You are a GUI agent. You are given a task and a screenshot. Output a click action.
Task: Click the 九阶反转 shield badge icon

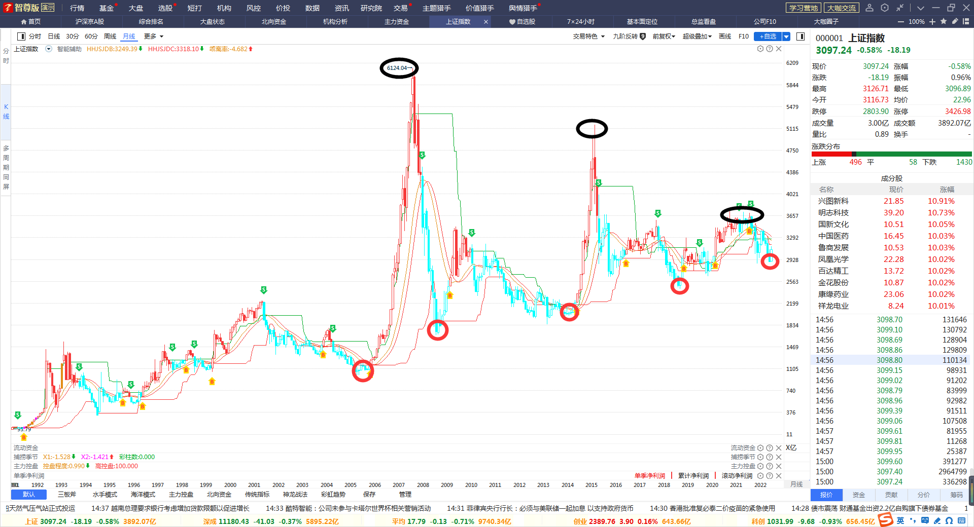tap(643, 36)
